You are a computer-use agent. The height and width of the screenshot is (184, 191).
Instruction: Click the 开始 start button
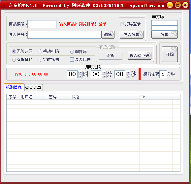click(x=170, y=54)
